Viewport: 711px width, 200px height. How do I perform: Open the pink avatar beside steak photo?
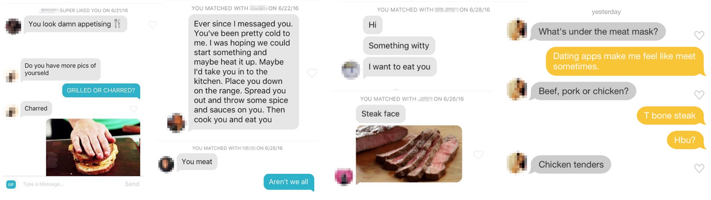[344, 177]
